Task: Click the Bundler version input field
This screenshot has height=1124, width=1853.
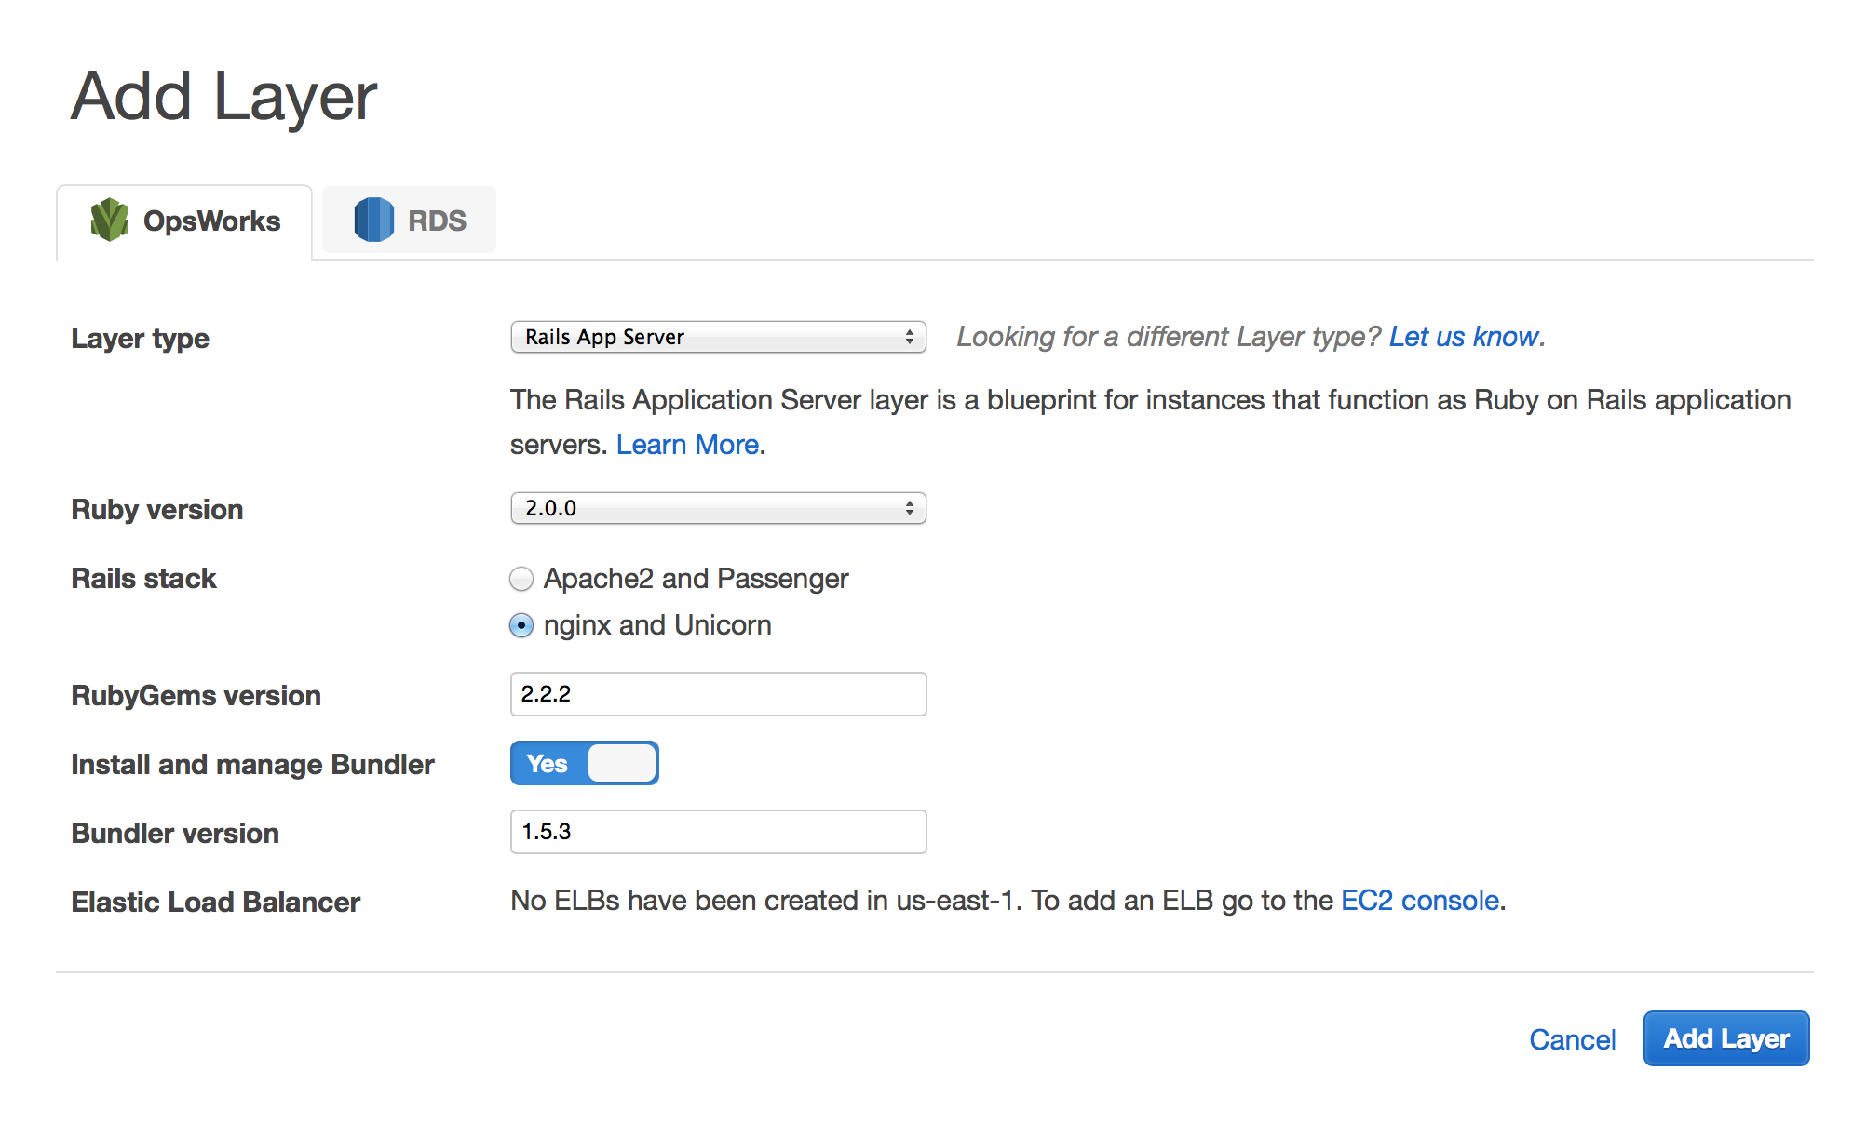Action: click(x=718, y=832)
